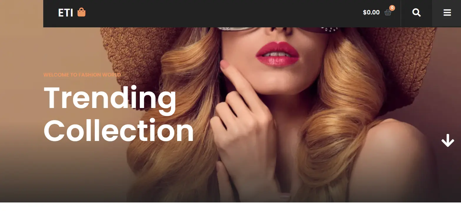The height and width of the screenshot is (211, 461).
Task: Click the word Collection in the heading
Action: coord(119,130)
